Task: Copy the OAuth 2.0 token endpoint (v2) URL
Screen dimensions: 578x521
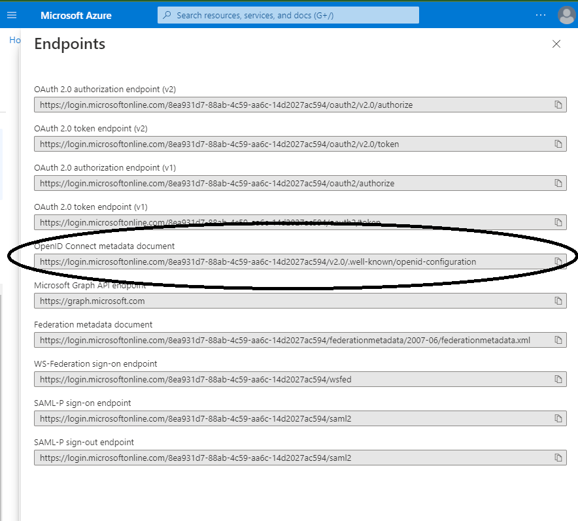Action: click(558, 144)
